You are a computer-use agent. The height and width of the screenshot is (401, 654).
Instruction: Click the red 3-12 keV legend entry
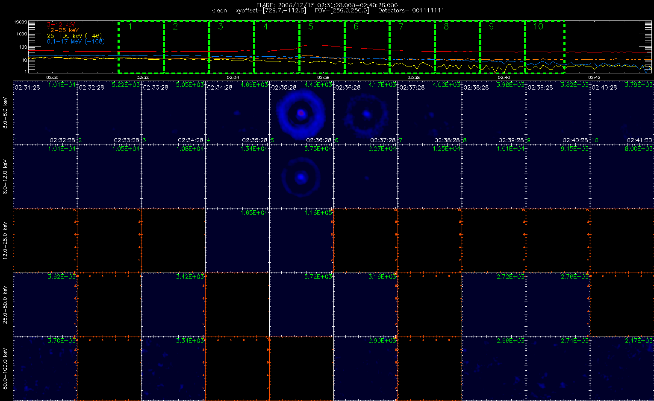(61, 25)
